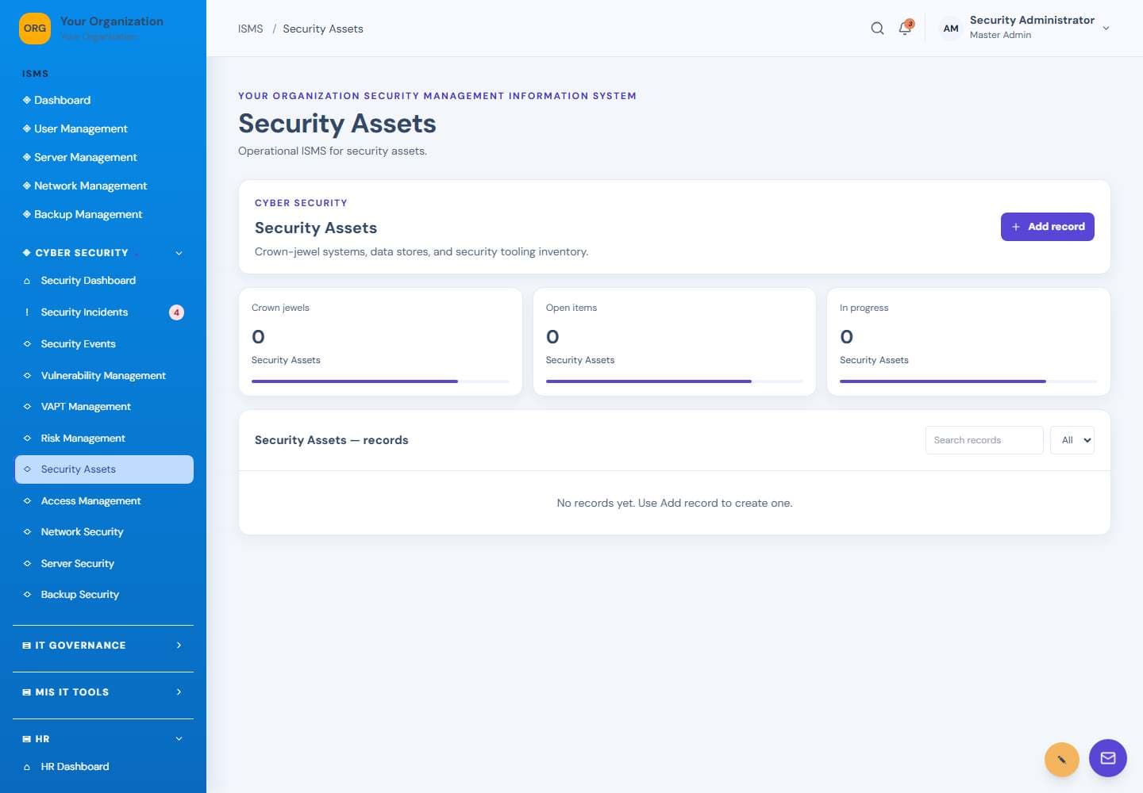Click the Crown jewels progress bar

pyautogui.click(x=380, y=381)
